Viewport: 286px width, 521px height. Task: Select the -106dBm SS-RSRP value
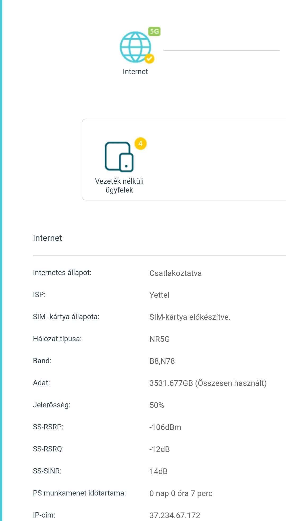[x=165, y=427]
